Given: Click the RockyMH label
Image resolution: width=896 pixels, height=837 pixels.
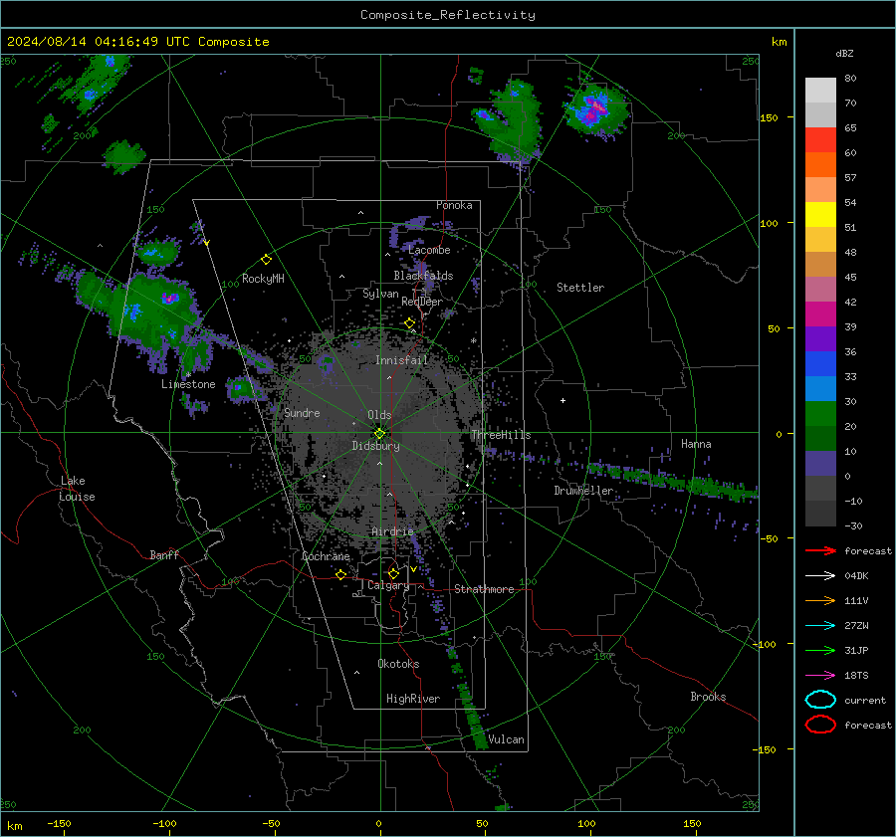Looking at the screenshot, I should (x=263, y=279).
